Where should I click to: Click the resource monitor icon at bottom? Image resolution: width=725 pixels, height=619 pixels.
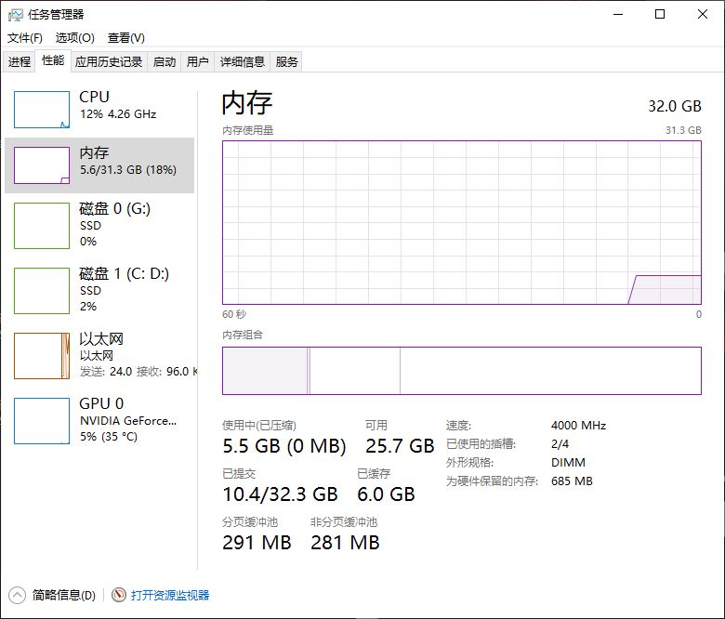point(118,595)
